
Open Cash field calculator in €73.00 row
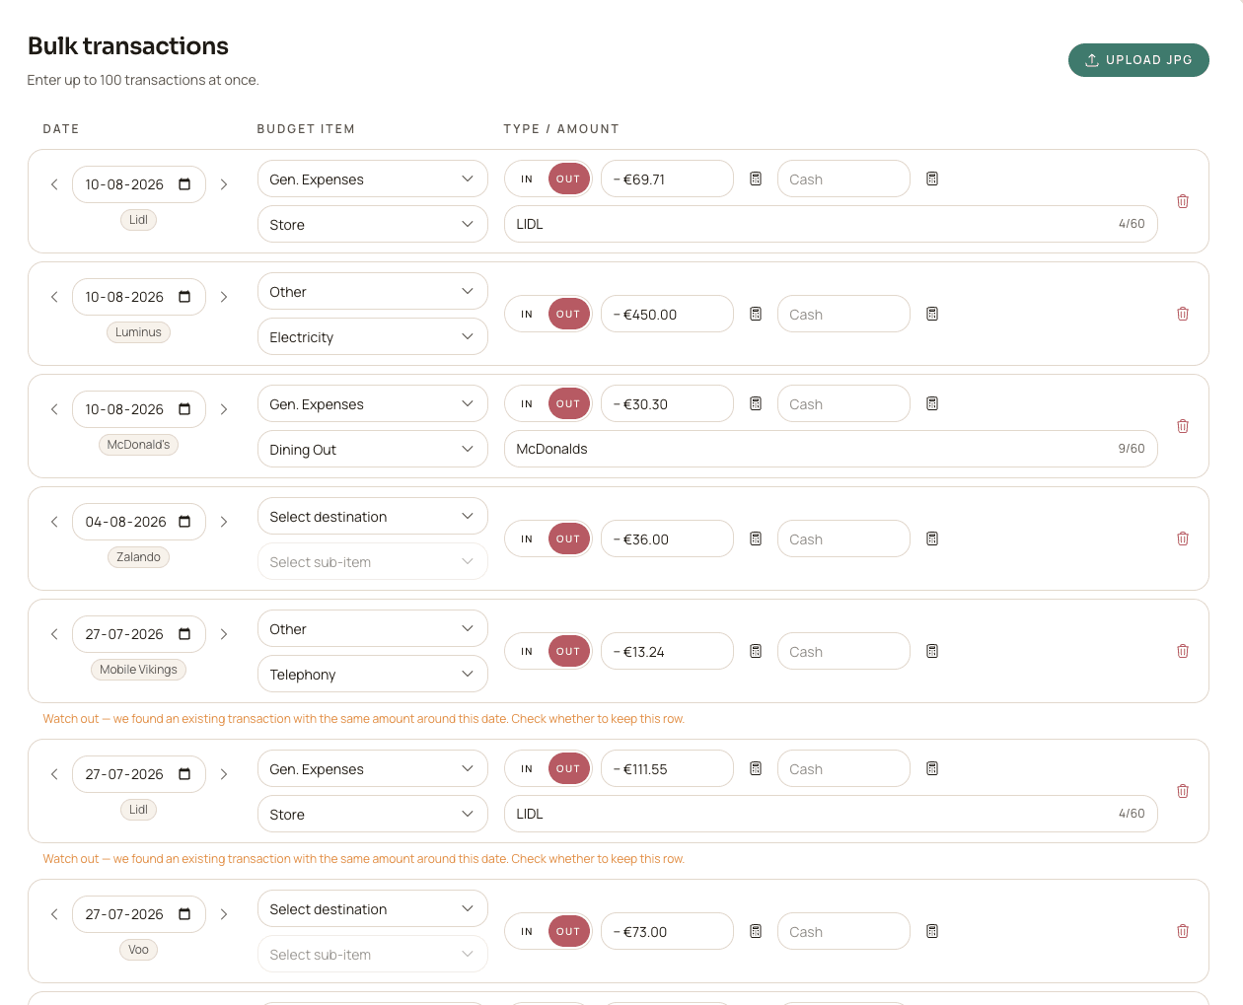[x=932, y=931]
